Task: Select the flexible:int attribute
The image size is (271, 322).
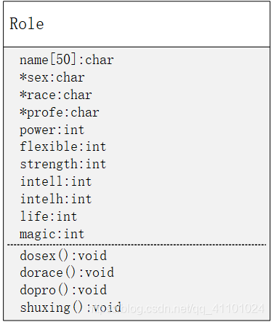Action: (x=63, y=146)
